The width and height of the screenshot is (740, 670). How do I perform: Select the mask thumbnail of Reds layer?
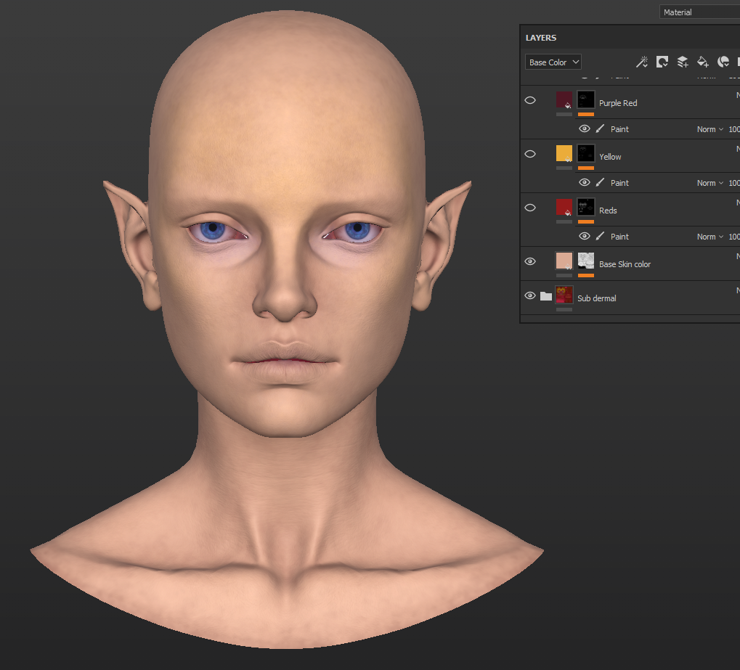click(585, 208)
